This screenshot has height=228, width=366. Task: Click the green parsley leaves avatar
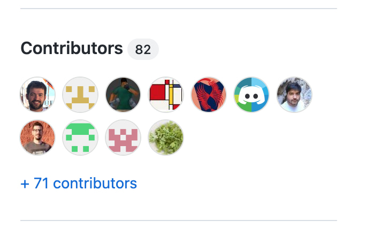pyautogui.click(x=166, y=138)
